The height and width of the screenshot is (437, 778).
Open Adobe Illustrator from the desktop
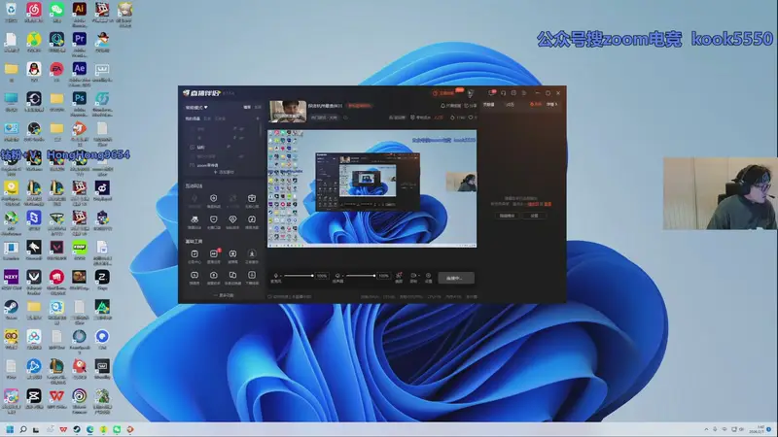click(x=80, y=11)
